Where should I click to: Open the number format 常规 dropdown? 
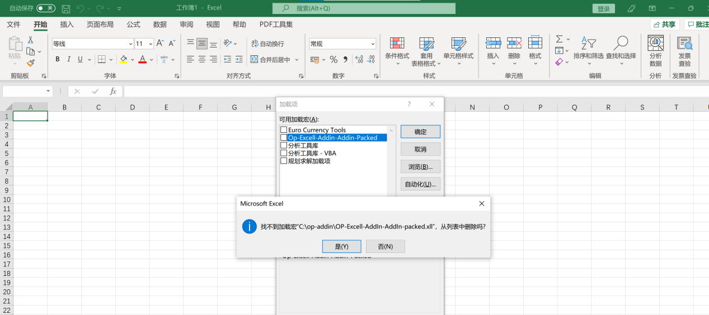click(373, 44)
